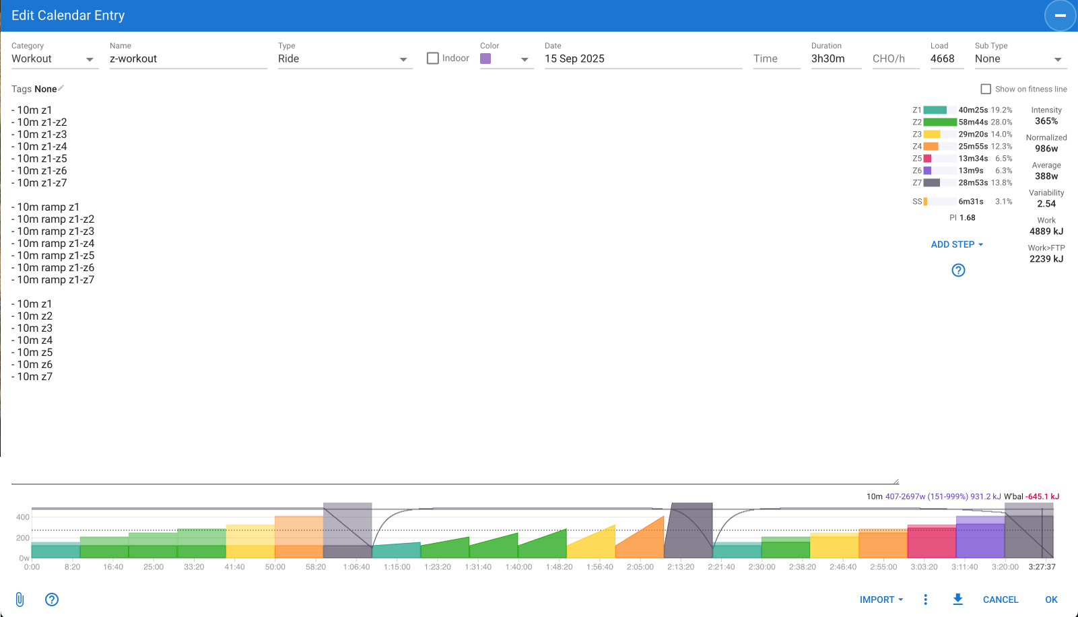This screenshot has height=617, width=1078.
Task: Open the ADD STEP menu
Action: point(957,245)
